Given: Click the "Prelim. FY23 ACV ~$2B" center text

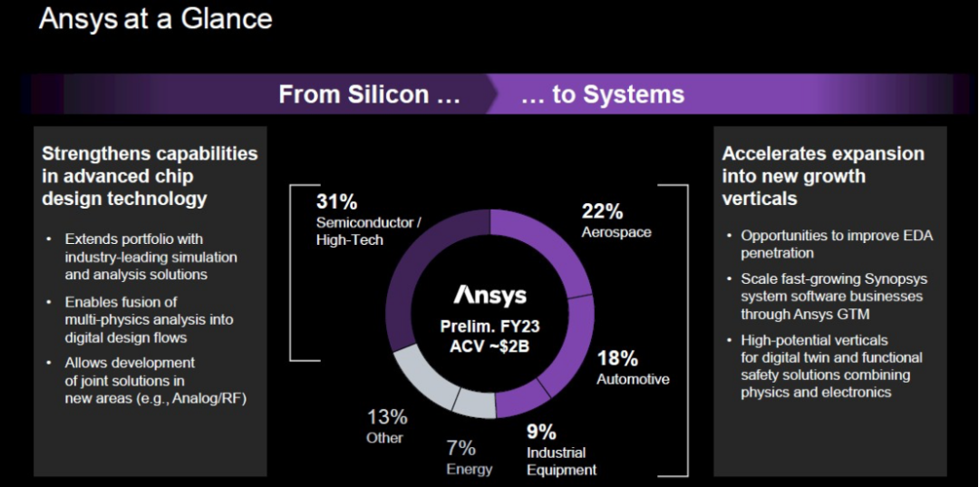Looking at the screenshot, I should (x=489, y=335).
